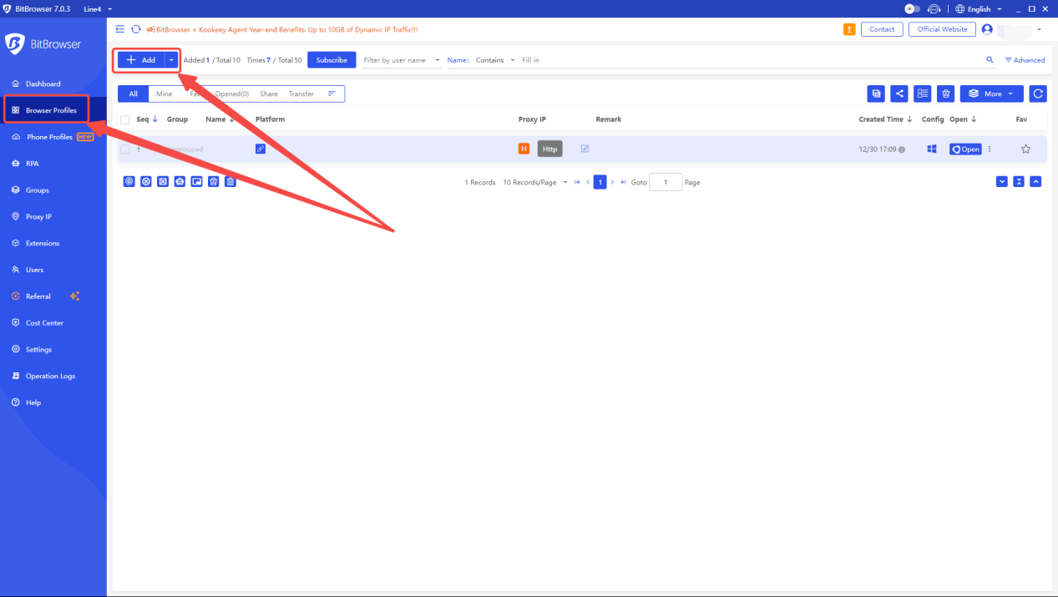Image resolution: width=1058 pixels, height=597 pixels.
Task: Sort by Created Time column header
Action: pos(885,119)
